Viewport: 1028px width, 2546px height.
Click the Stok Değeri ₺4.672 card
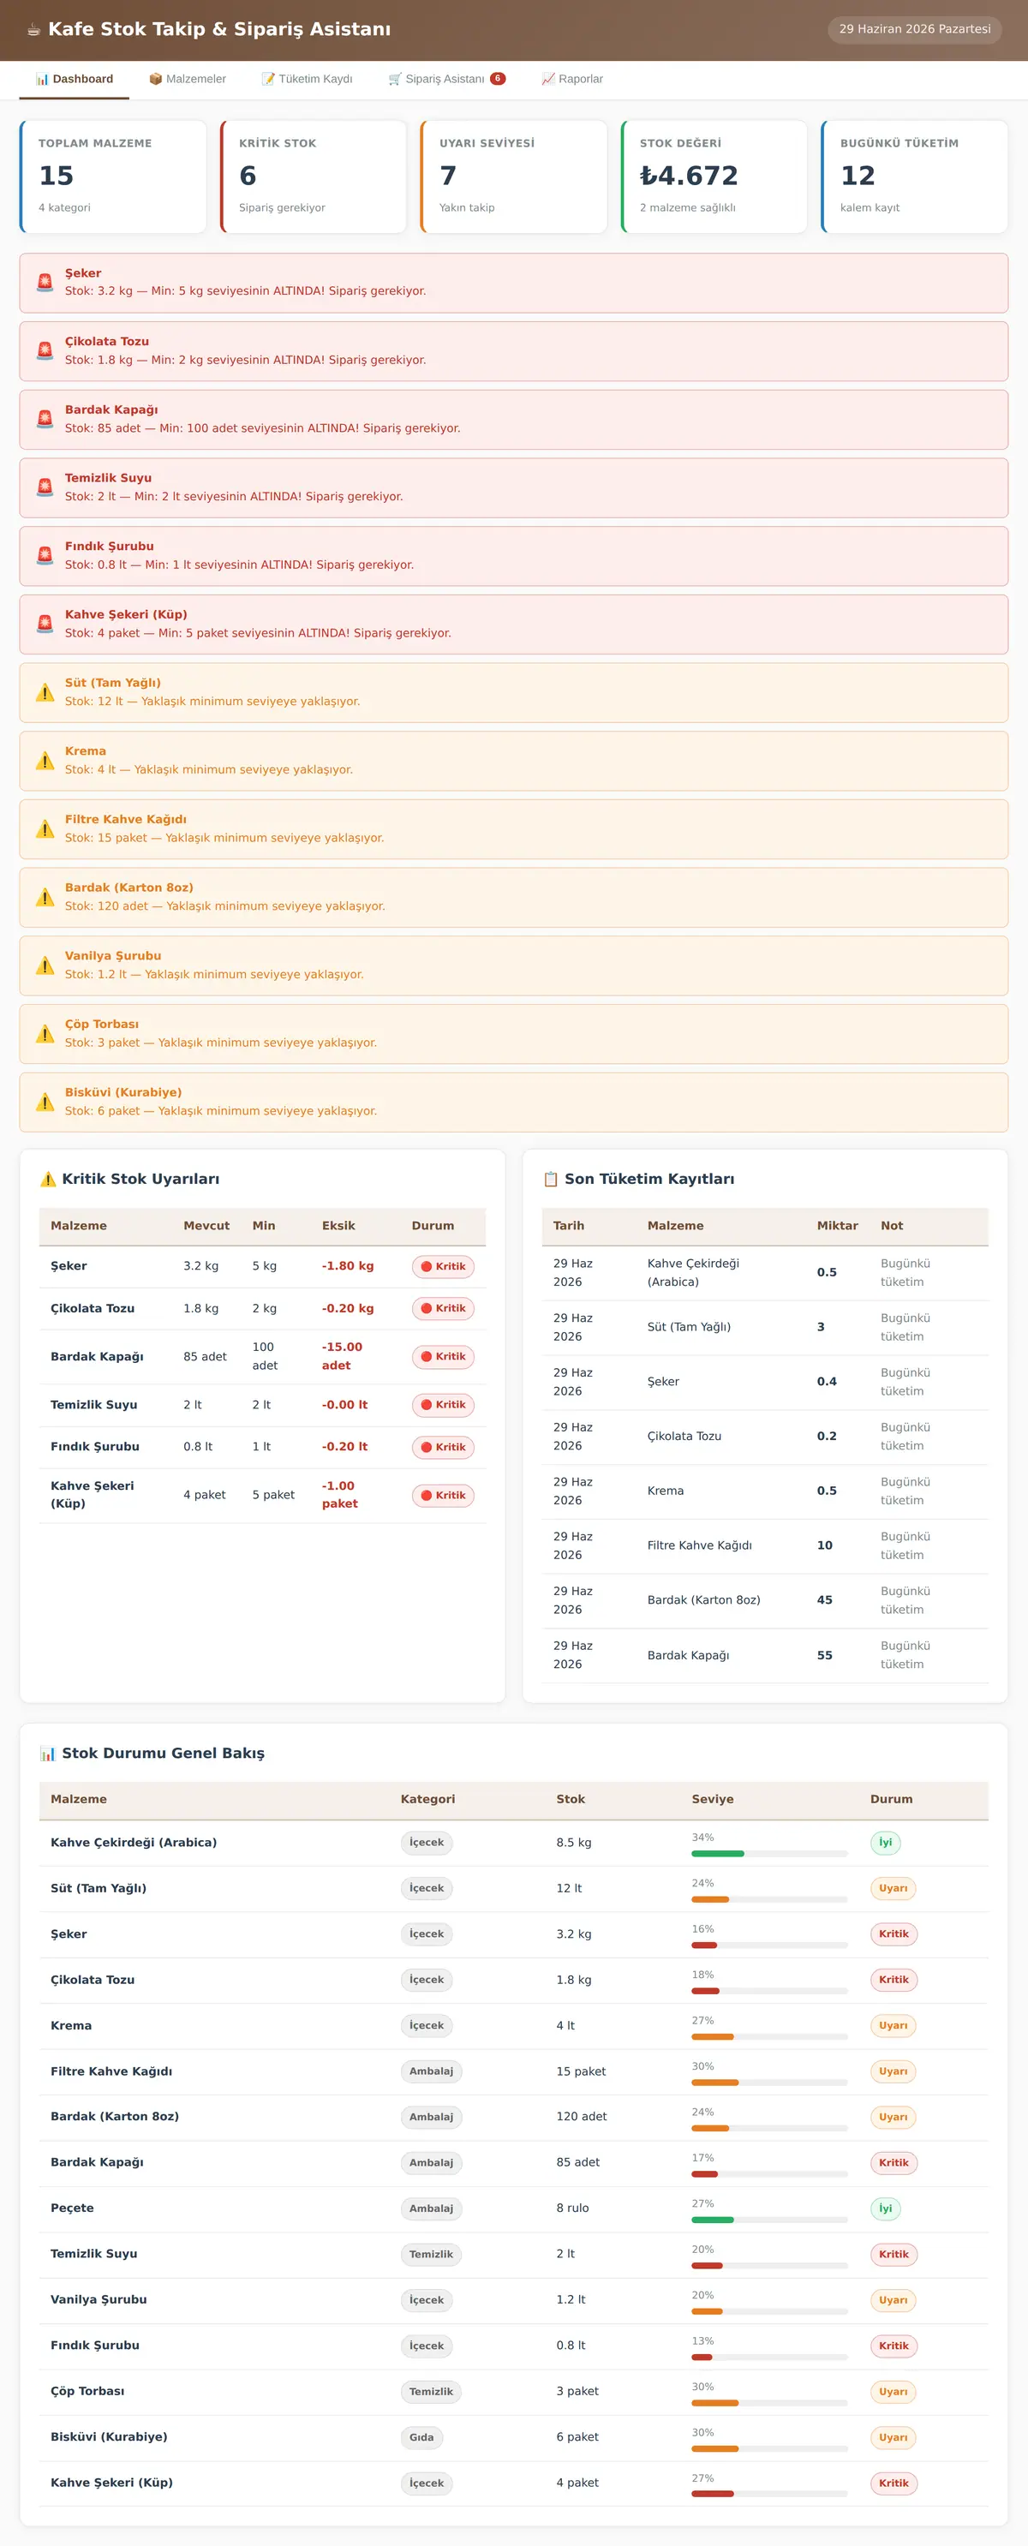pyautogui.click(x=714, y=177)
